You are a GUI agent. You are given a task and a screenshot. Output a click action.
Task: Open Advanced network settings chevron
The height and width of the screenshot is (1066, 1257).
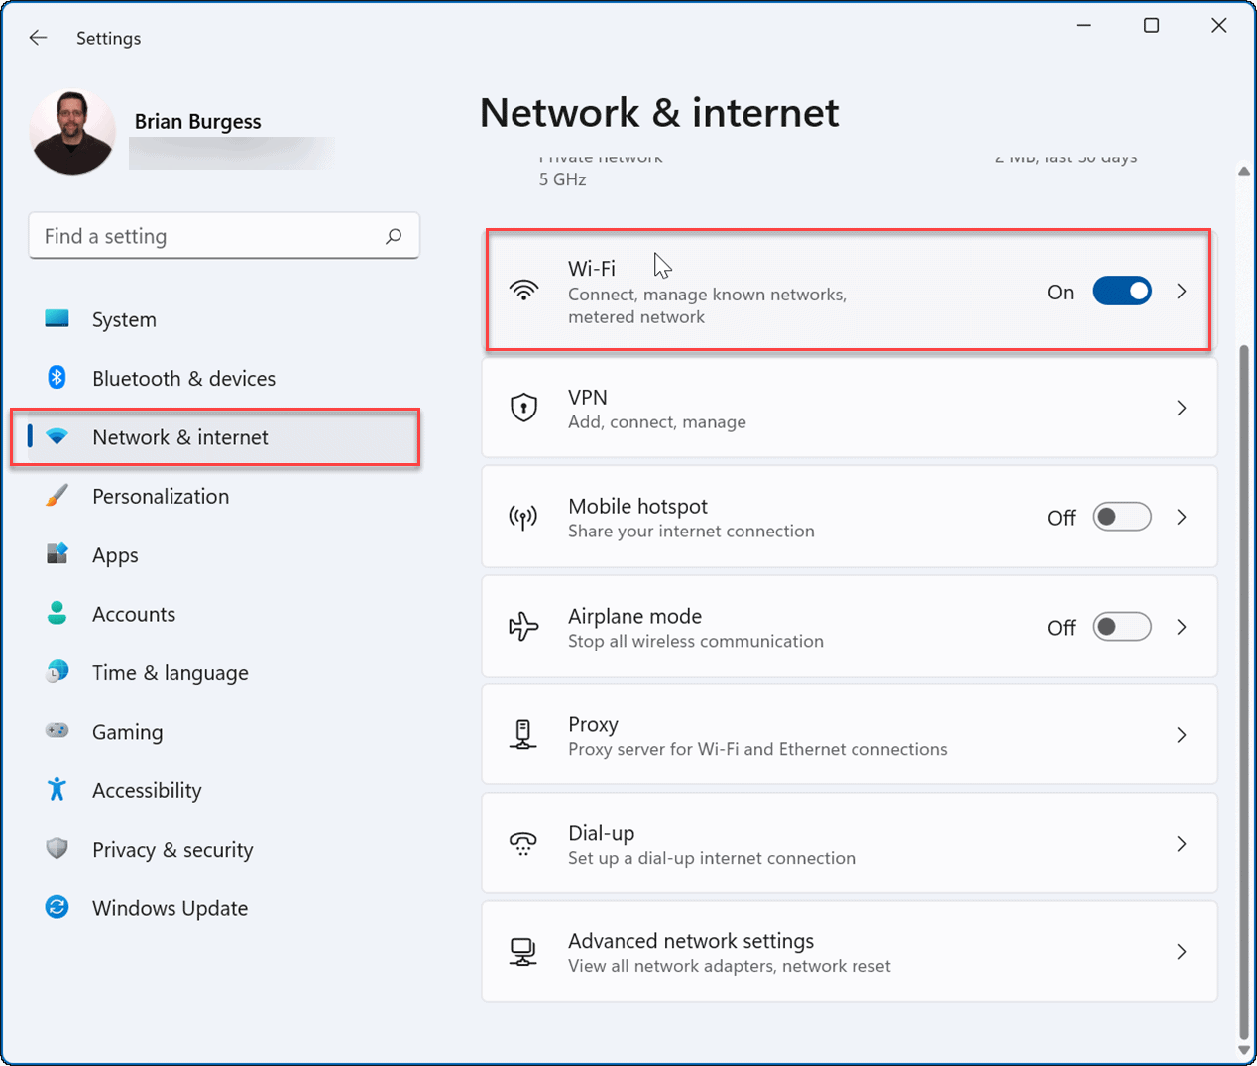coord(1182,952)
